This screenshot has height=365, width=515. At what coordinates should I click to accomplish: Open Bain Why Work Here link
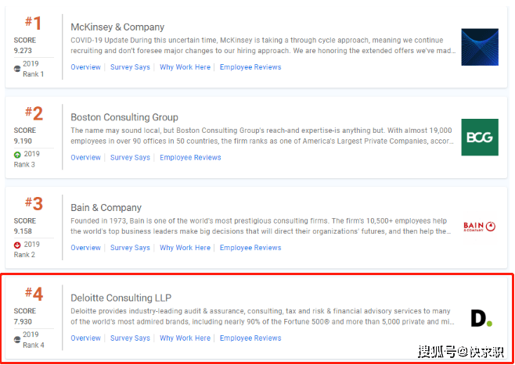185,248
